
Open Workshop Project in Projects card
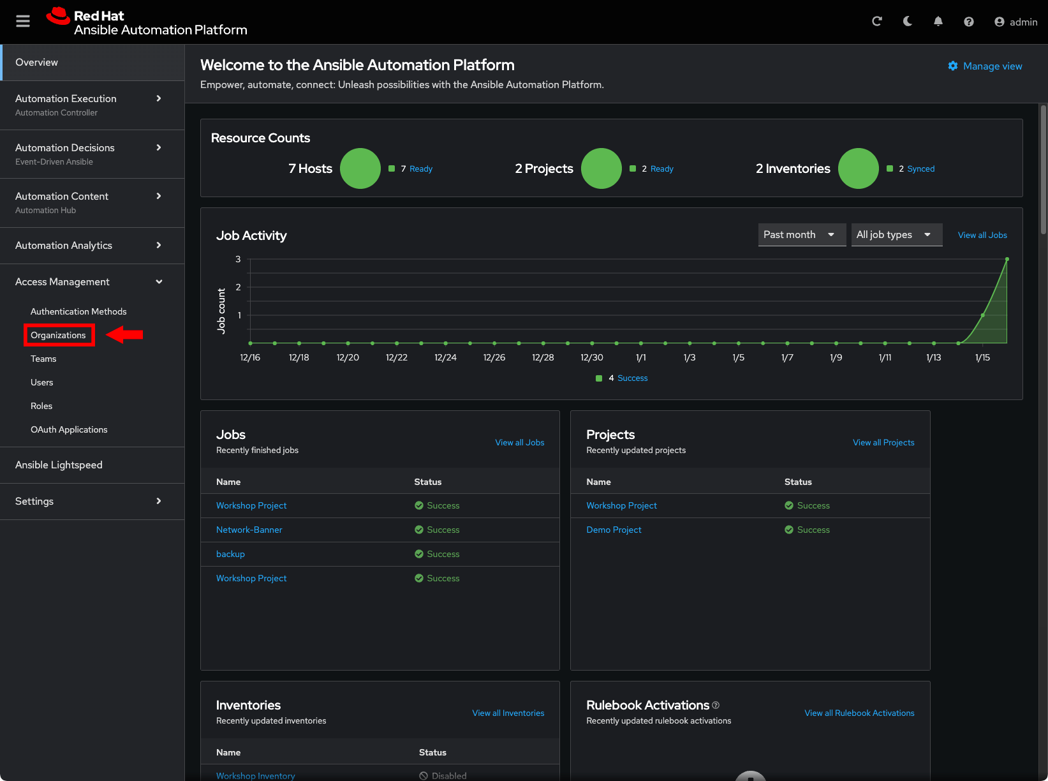point(621,506)
